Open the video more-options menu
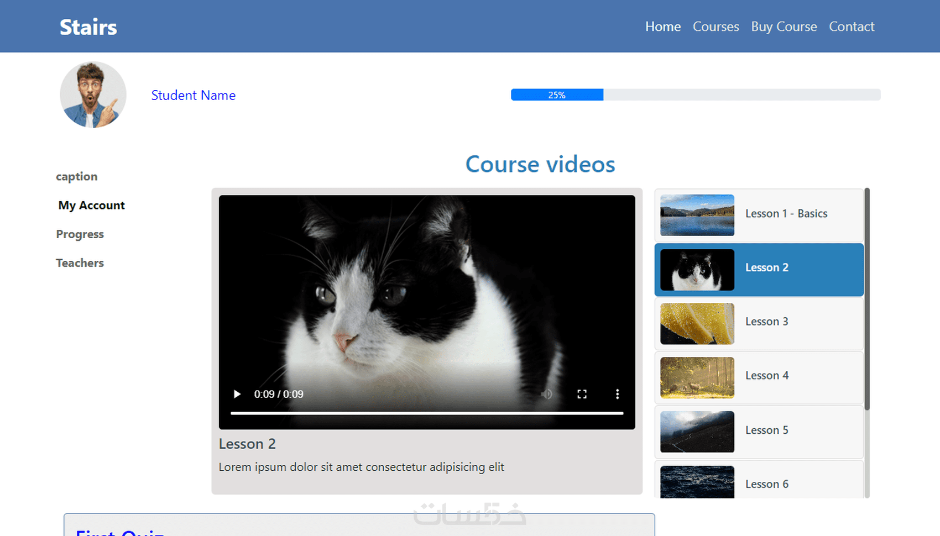The image size is (940, 536). click(617, 394)
